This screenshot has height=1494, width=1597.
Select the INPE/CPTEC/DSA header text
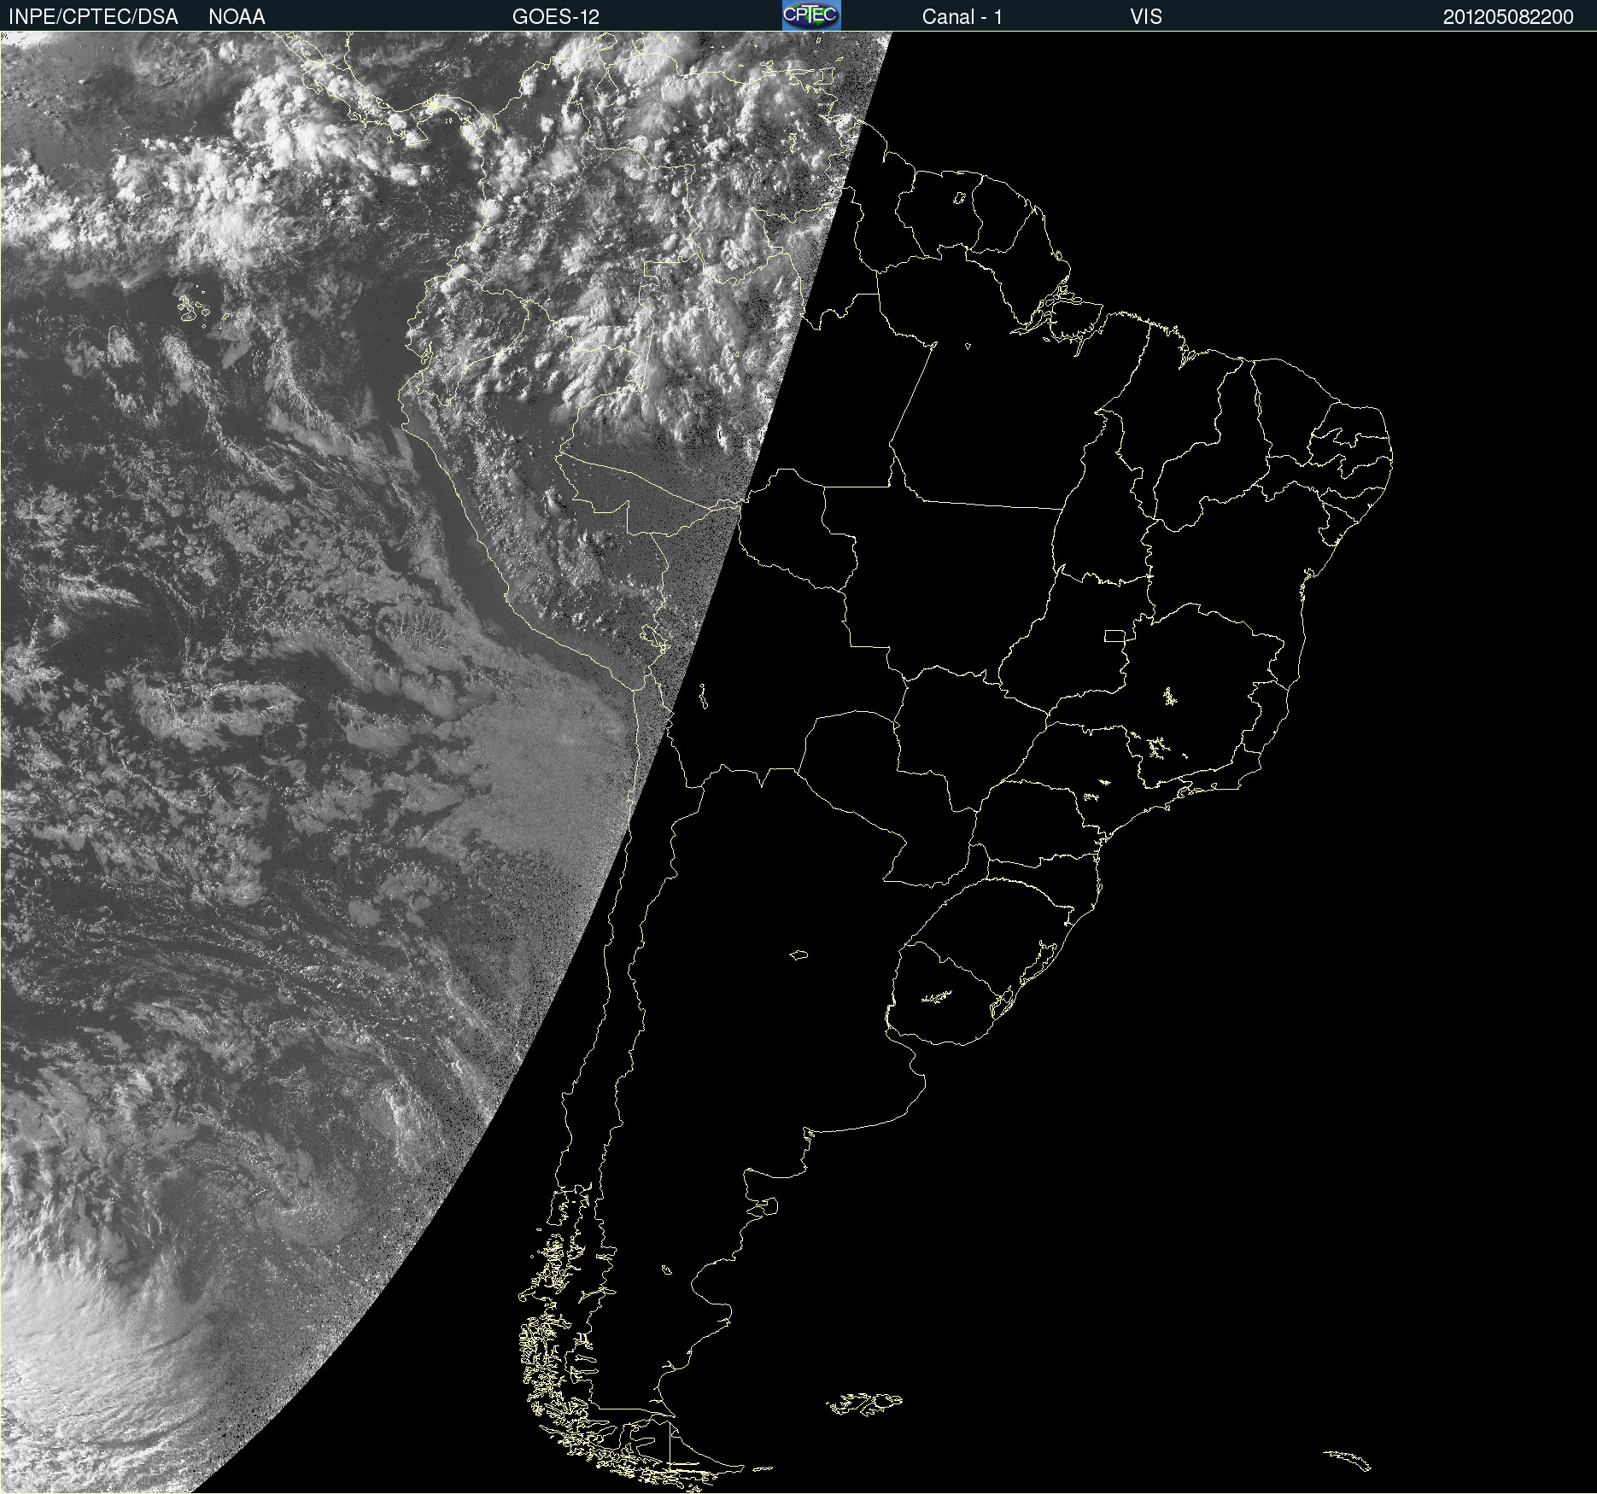pos(93,17)
